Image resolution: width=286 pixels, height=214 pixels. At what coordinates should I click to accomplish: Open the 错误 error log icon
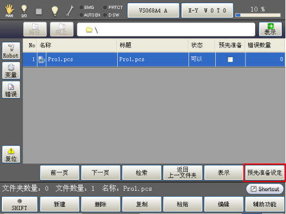[x=11, y=90]
